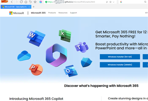
Task: Click the browser forward arrow
Action: coord(17,2)
